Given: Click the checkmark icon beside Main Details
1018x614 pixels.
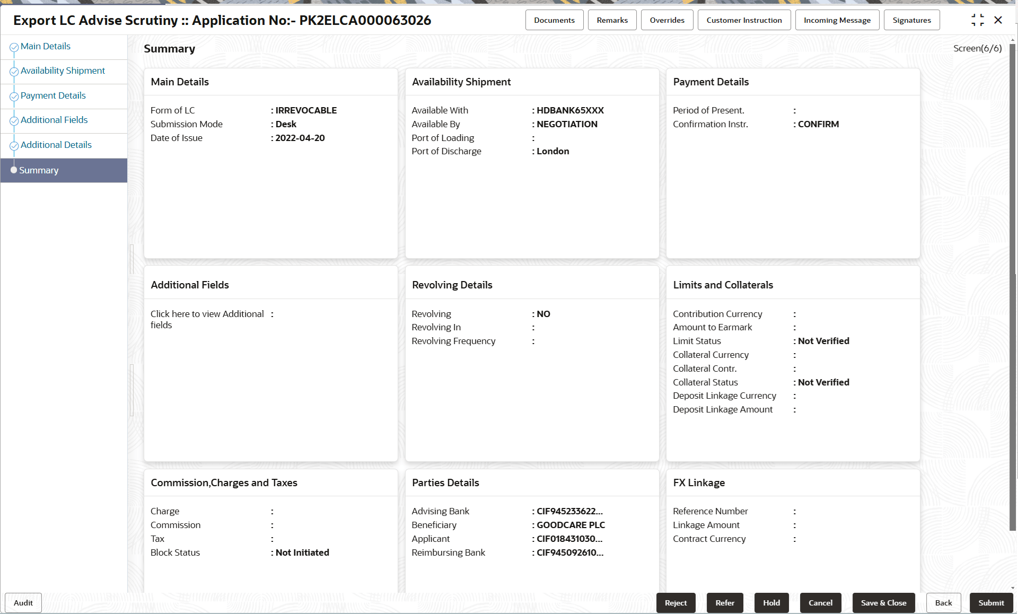Looking at the screenshot, I should point(13,47).
